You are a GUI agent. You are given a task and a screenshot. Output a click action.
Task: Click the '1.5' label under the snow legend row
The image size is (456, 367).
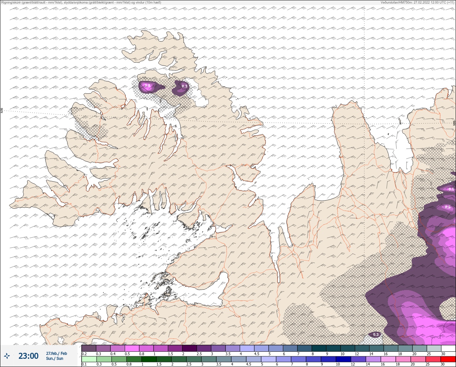pyautogui.click(x=171, y=354)
